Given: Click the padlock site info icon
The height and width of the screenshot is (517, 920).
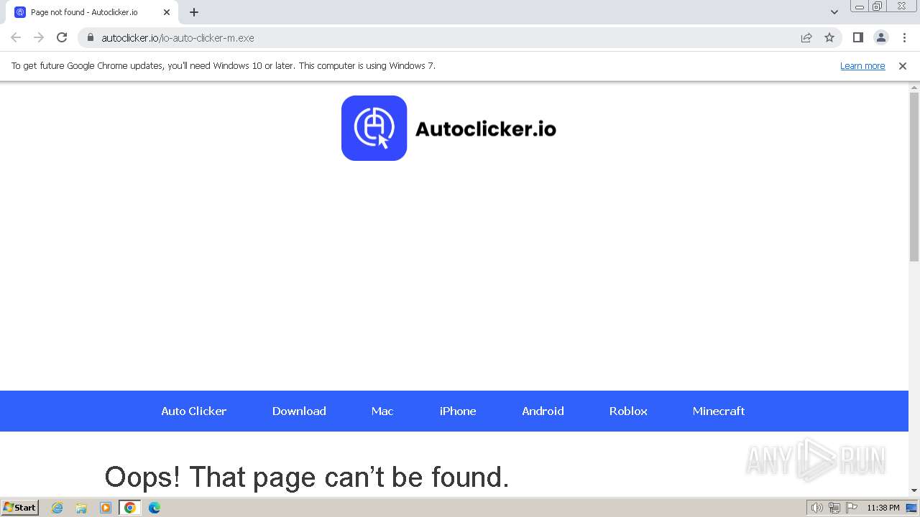Looking at the screenshot, I should click(x=91, y=37).
